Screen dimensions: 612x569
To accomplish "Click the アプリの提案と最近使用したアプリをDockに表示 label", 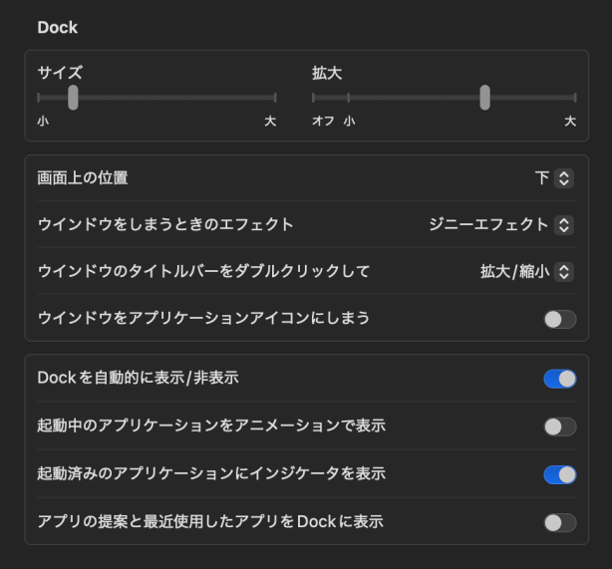I will [210, 522].
